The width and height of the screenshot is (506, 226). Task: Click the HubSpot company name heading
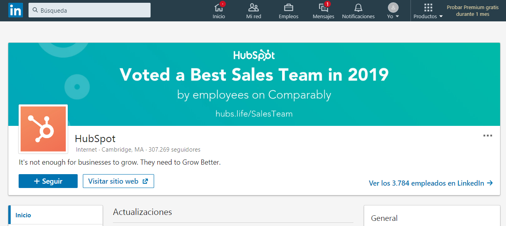[x=95, y=139]
